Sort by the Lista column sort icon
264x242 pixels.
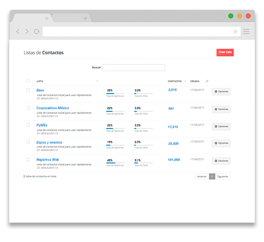click(98, 81)
